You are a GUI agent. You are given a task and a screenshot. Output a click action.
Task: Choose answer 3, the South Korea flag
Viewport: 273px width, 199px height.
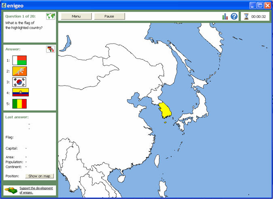click(19, 82)
